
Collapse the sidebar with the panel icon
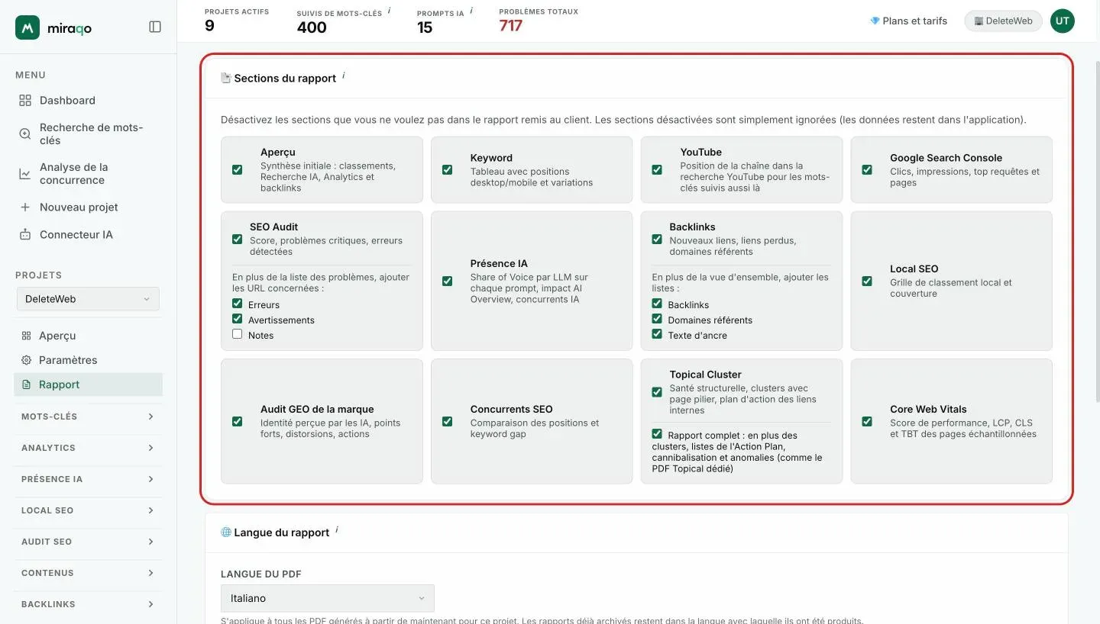(x=155, y=27)
